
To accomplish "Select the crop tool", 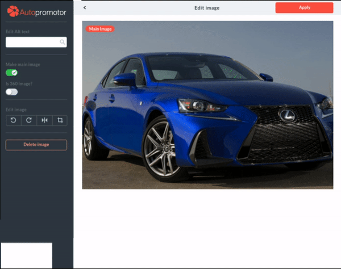I will (x=59, y=120).
